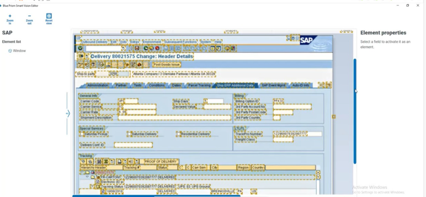Open the Outbound Delivery menu
Image resolution: width=426 pixels, height=197 pixels.
click(x=94, y=42)
